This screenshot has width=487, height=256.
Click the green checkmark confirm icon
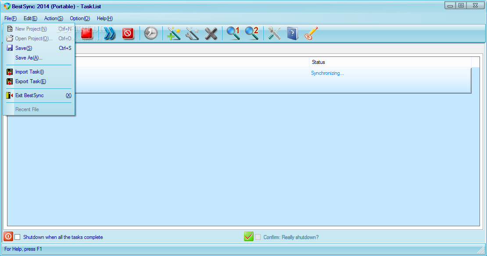(249, 236)
